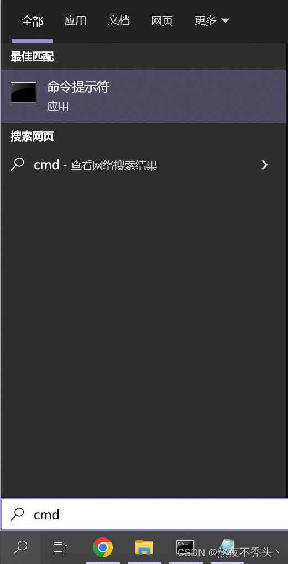Open the Notepad icon on the taskbar
The height and width of the screenshot is (564, 288).
[227, 547]
